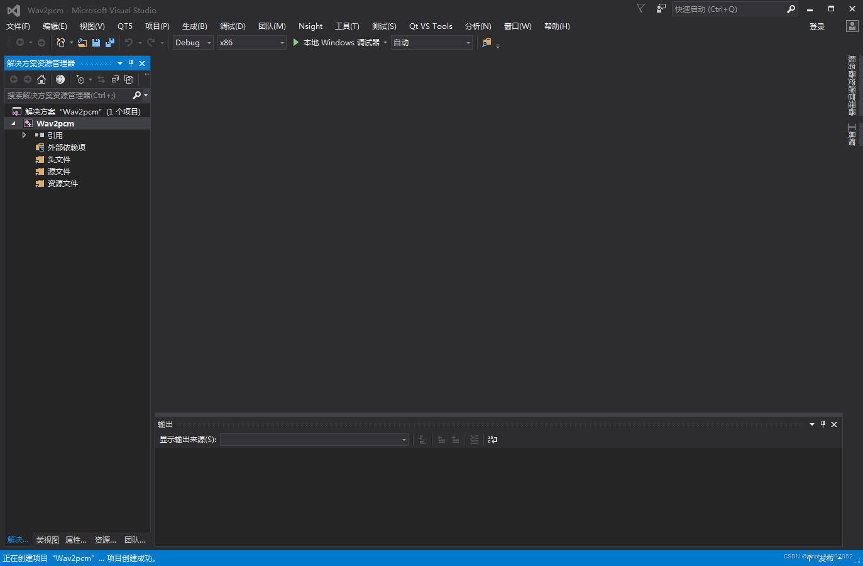863x566 pixels.
Task: Go to Home in Solution Explorer
Action: tap(41, 79)
